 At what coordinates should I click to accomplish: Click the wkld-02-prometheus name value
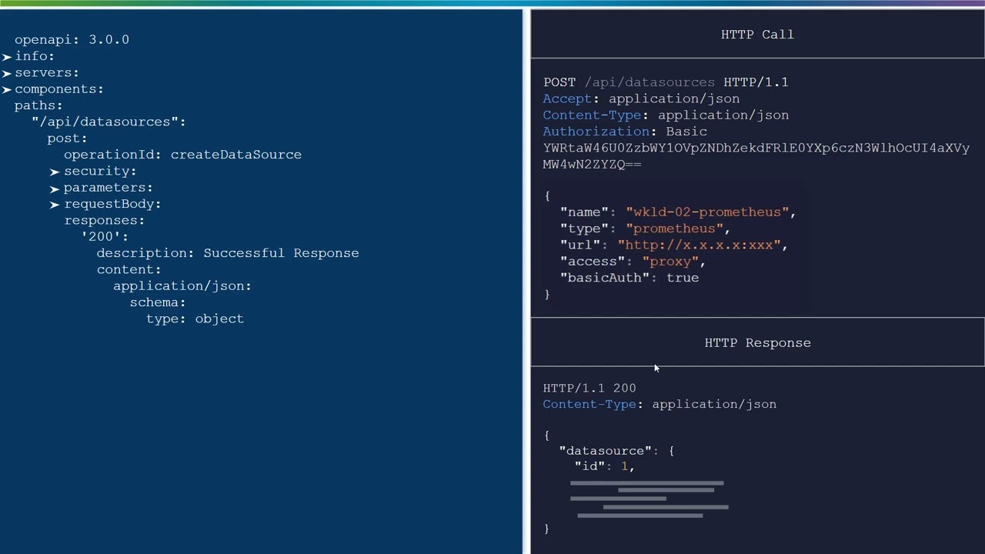(x=708, y=212)
